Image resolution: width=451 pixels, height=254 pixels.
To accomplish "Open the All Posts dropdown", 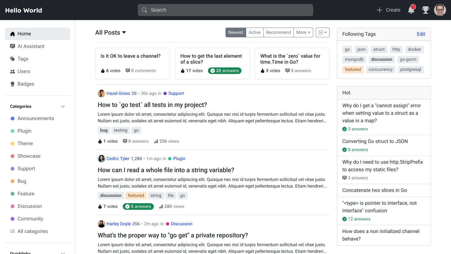I will click(x=110, y=32).
